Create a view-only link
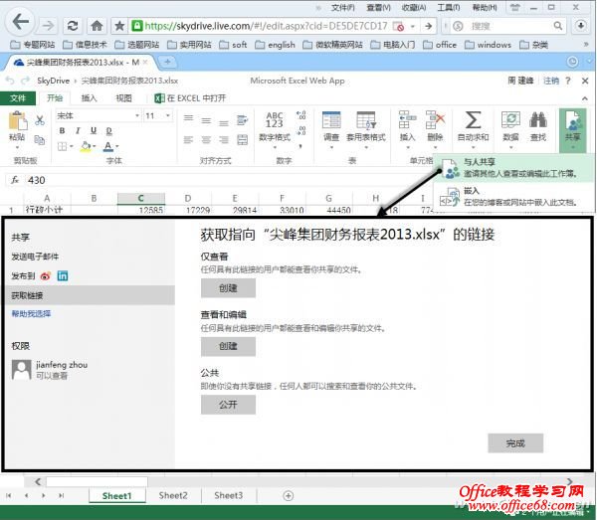597x520 pixels. (228, 287)
